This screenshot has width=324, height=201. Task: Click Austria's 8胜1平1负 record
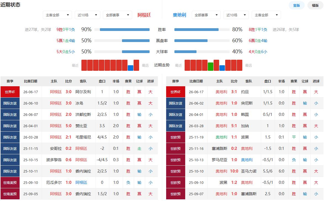point(258,30)
